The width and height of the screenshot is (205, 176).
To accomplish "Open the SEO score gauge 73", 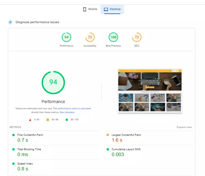I will (137, 37).
